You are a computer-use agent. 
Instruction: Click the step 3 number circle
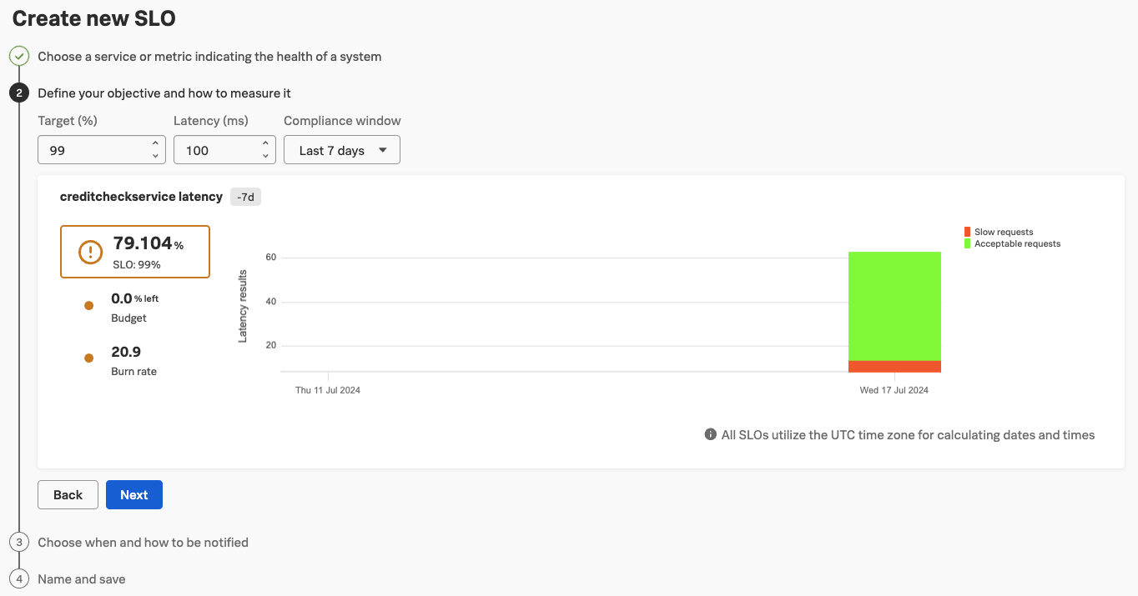point(19,542)
